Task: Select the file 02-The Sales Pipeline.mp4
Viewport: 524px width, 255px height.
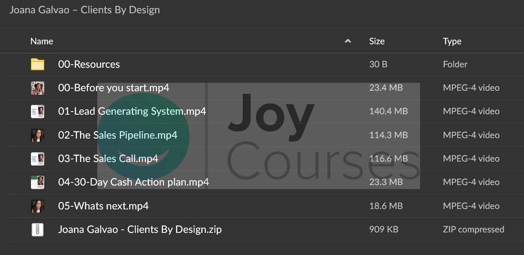Action: 118,135
